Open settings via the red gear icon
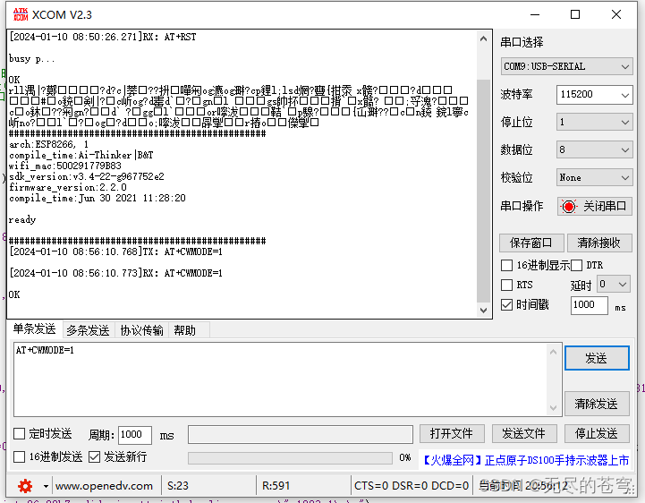Screen dimensions: 645x503 25,486
